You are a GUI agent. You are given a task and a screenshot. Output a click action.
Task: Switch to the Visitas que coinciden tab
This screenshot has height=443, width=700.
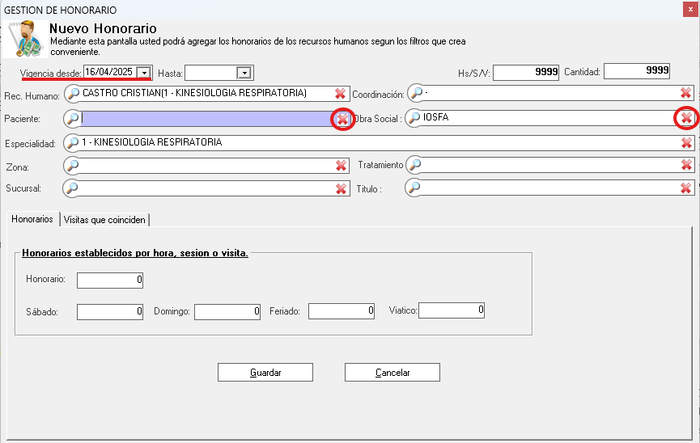point(105,219)
